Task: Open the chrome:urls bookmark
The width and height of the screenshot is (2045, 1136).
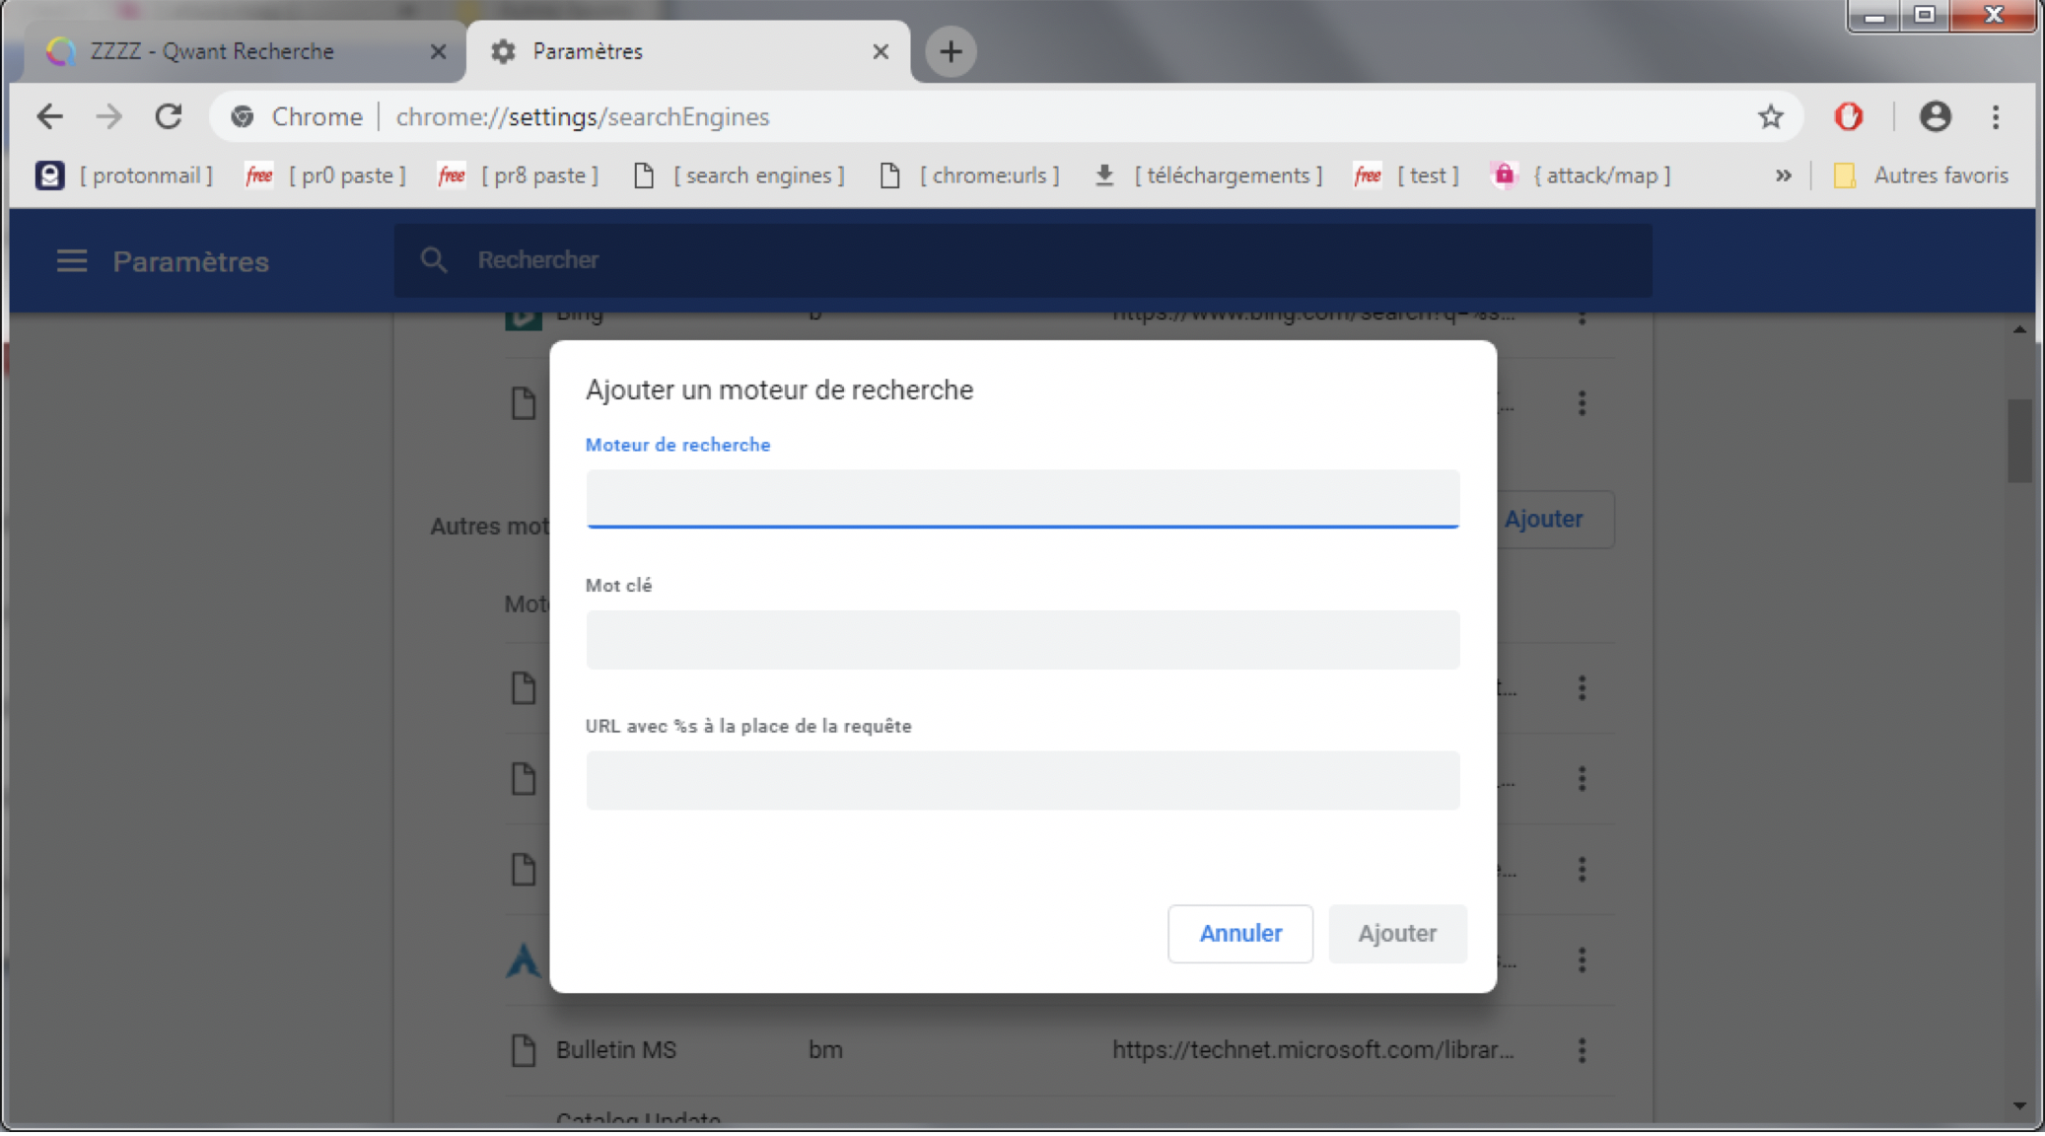Action: coord(970,176)
